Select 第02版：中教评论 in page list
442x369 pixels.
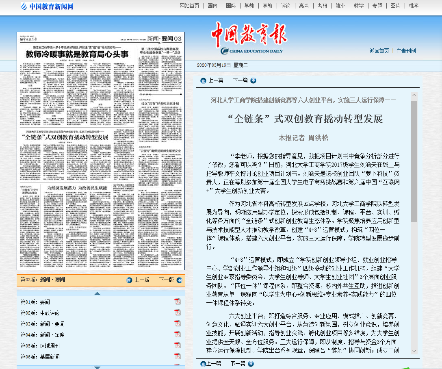pos(40,313)
